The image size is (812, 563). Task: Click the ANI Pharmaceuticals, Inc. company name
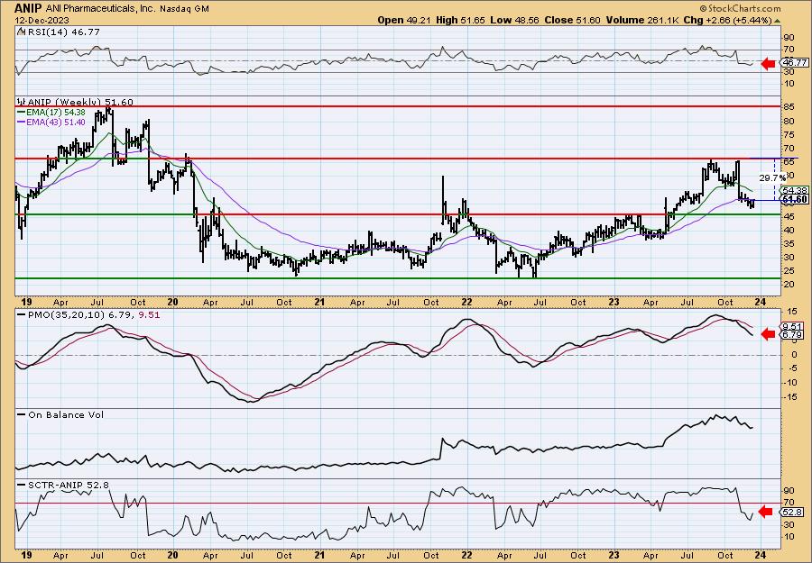100,9
